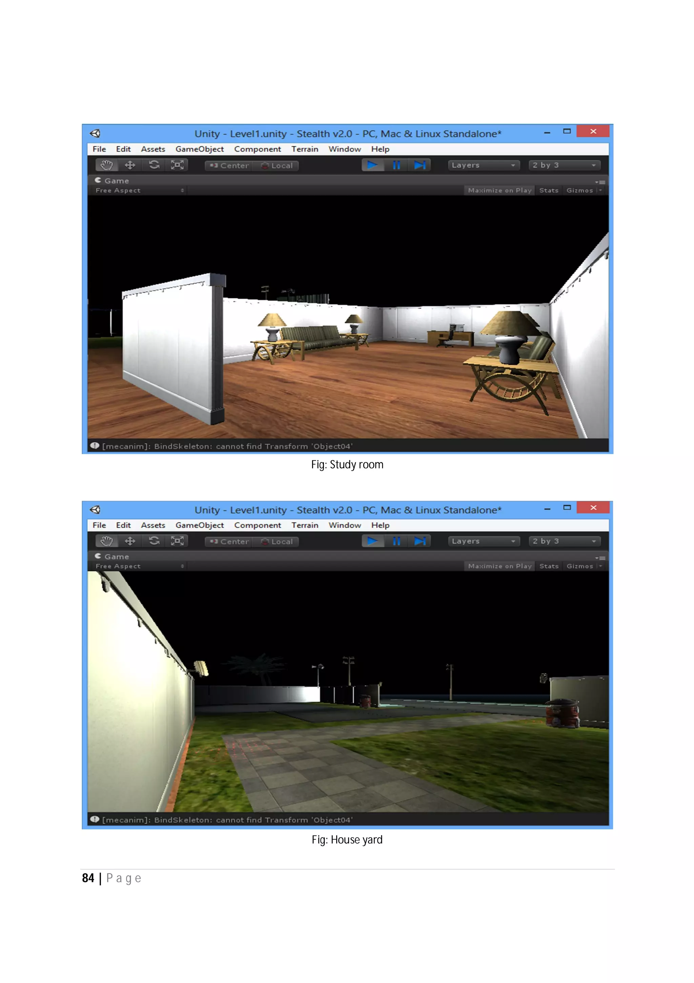This screenshot has height=983, width=694.
Task: Open 2 by 3 layout dropdown, lower window
Action: pyautogui.click(x=564, y=541)
